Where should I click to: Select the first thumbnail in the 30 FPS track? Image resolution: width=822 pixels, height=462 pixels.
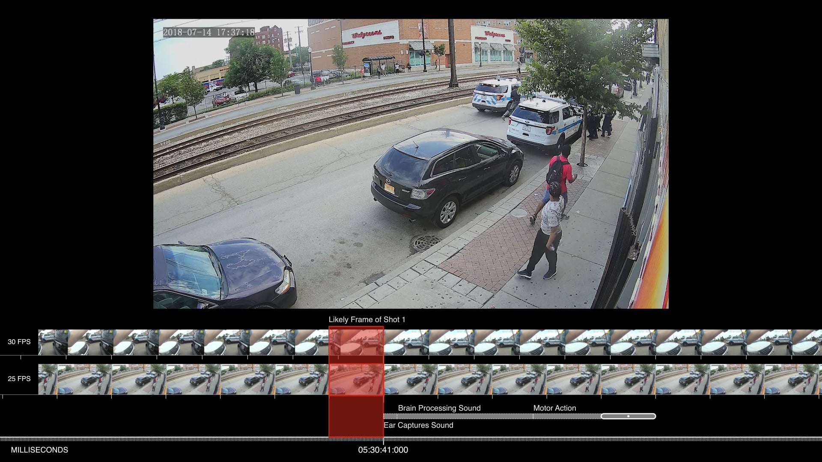tap(52, 342)
